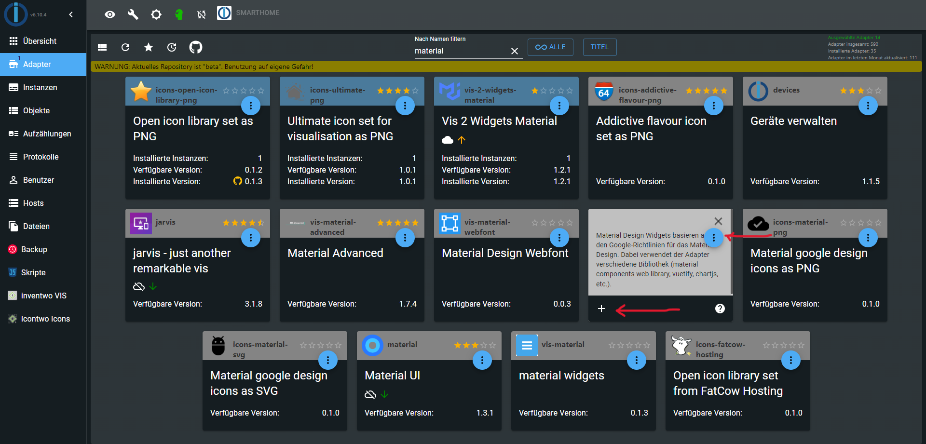Click the ioBroker logo in top-left
The height and width of the screenshot is (444, 926).
click(15, 14)
